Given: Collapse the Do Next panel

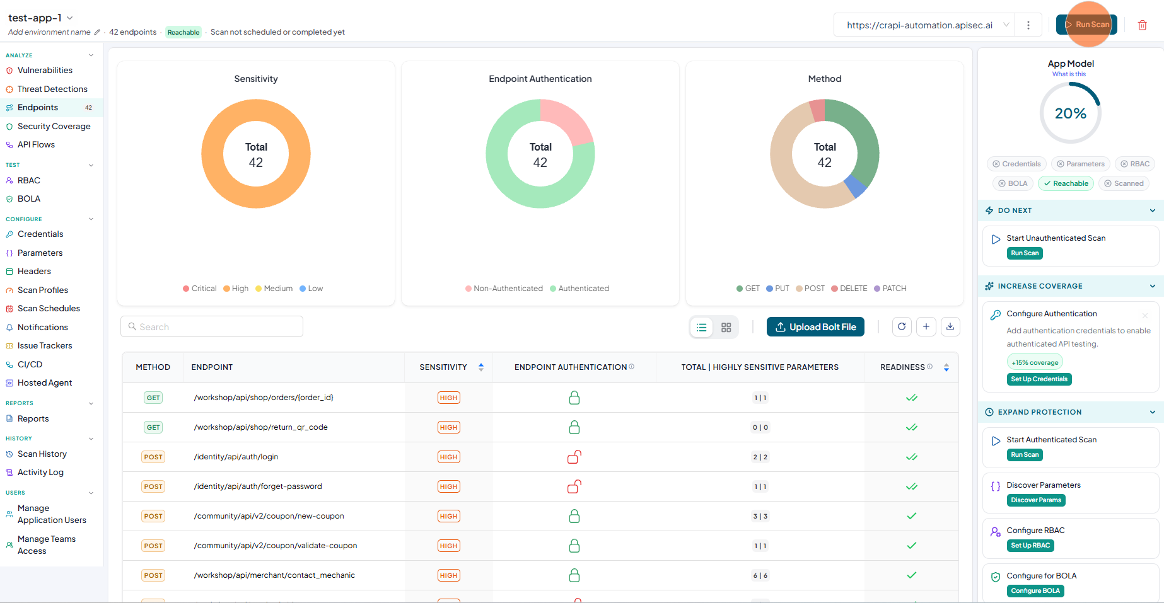Looking at the screenshot, I should point(1153,210).
